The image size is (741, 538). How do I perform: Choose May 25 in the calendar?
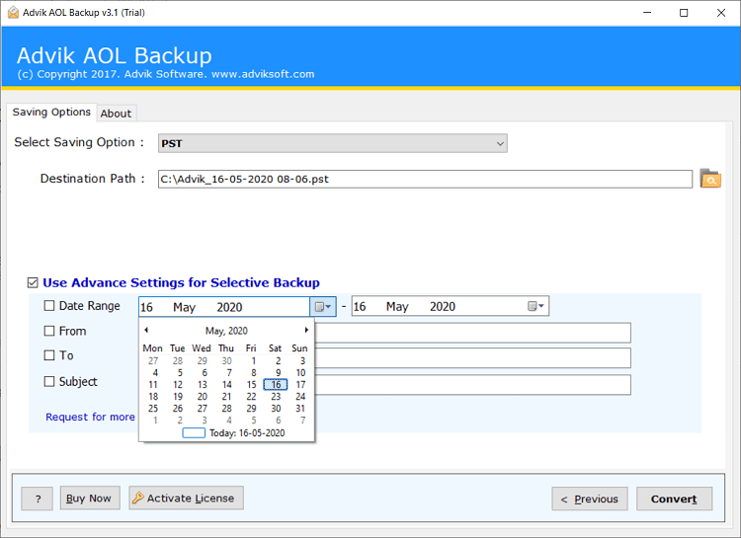coord(152,408)
